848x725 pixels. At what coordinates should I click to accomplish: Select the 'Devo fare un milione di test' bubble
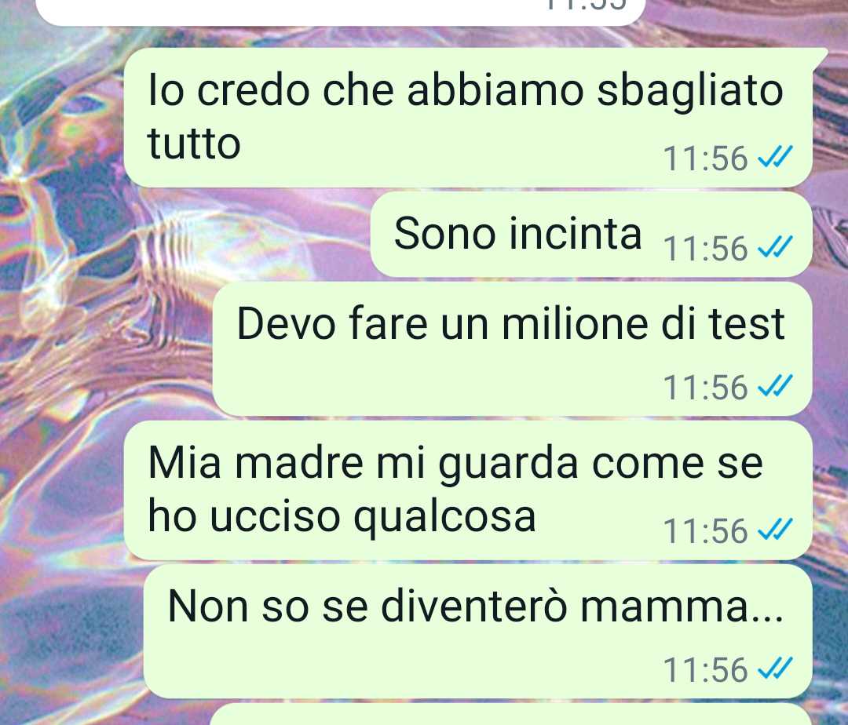coord(513,349)
